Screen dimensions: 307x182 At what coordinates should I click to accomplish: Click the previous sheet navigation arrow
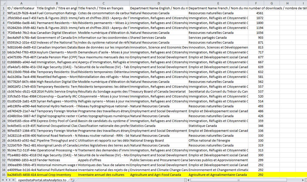(6, 180)
